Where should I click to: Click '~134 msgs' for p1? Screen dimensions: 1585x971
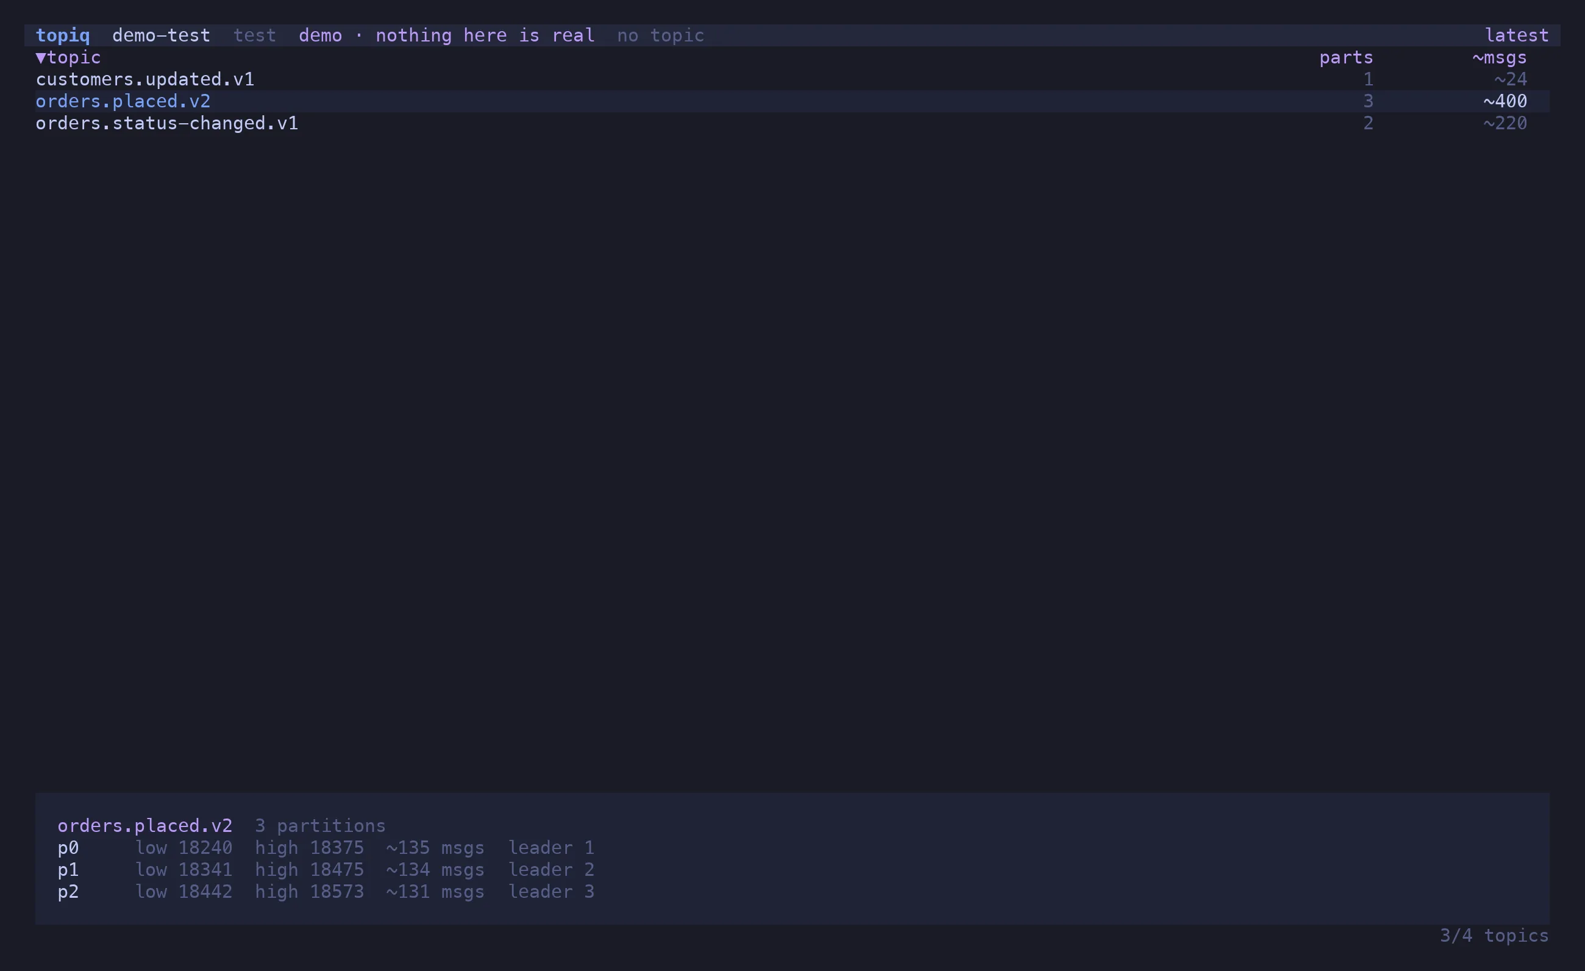tap(435, 869)
